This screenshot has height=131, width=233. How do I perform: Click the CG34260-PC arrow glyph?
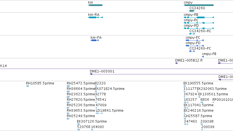[192, 51]
